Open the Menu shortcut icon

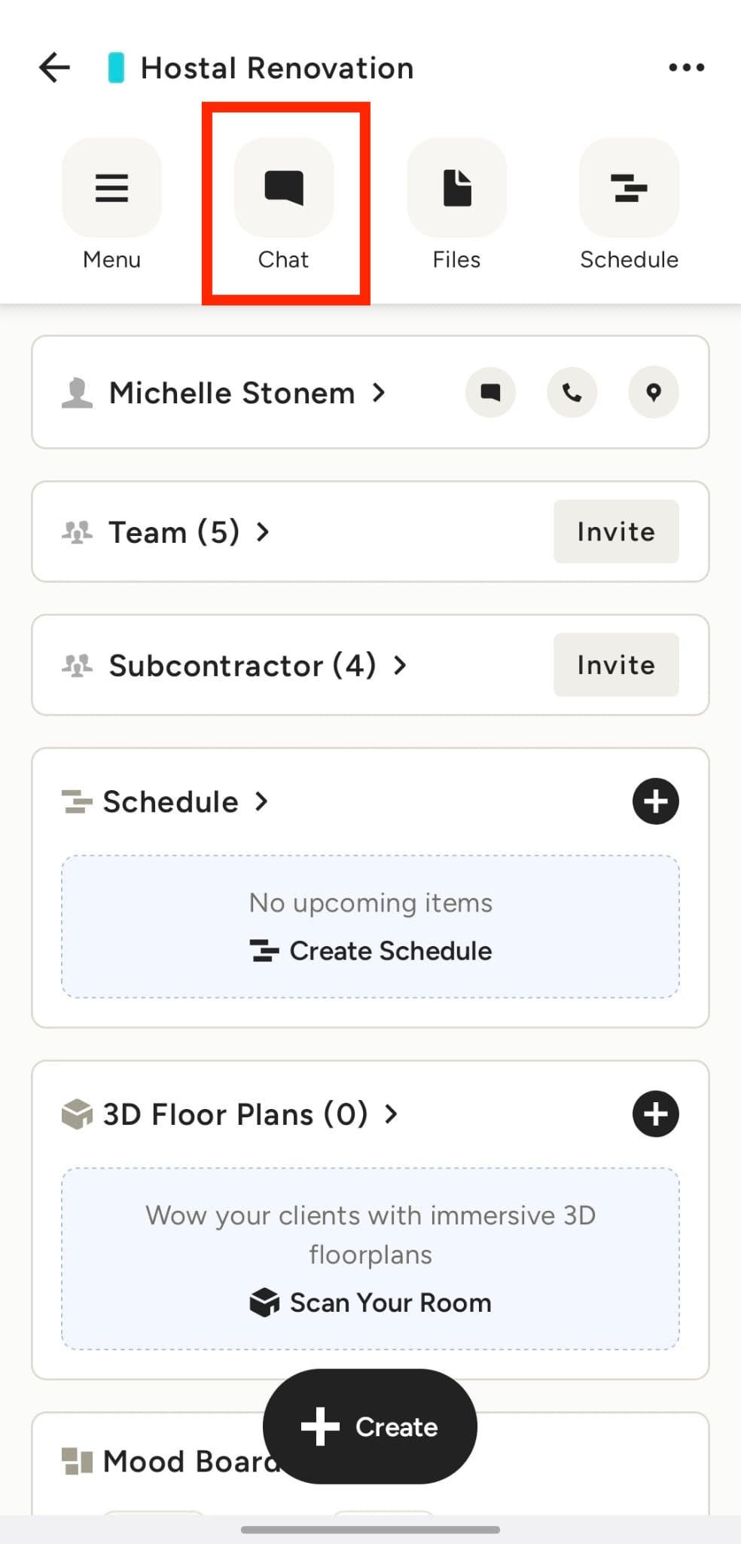[x=111, y=188]
